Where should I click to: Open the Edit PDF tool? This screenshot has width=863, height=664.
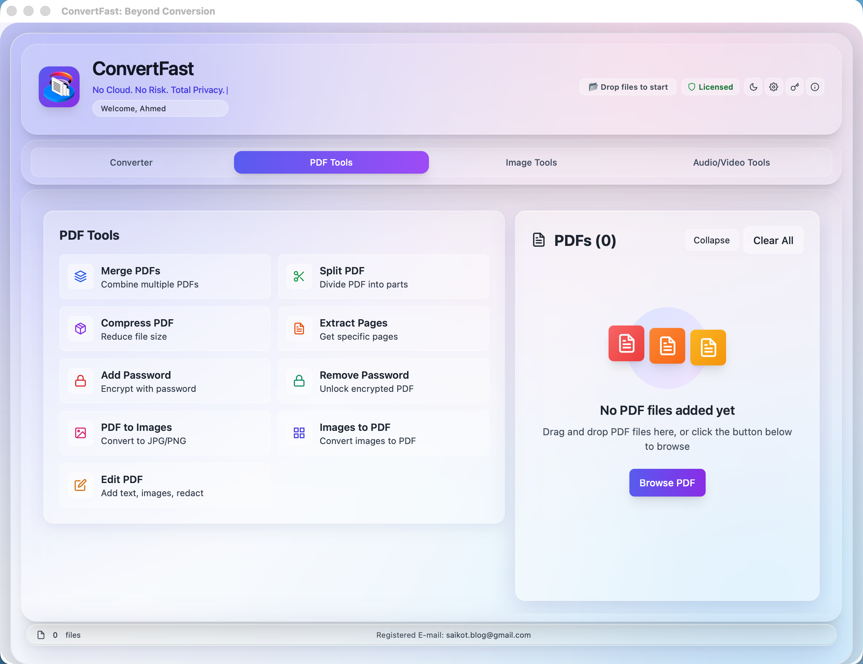[x=165, y=485]
